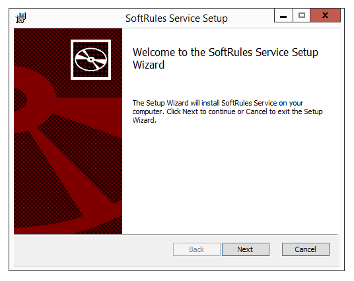354x281 pixels.
Task: Click blank white area below description
Action: (230, 178)
